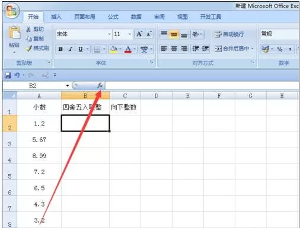Click the Select All corner triangle
The height and width of the screenshot is (228, 300).
[x=10, y=95]
